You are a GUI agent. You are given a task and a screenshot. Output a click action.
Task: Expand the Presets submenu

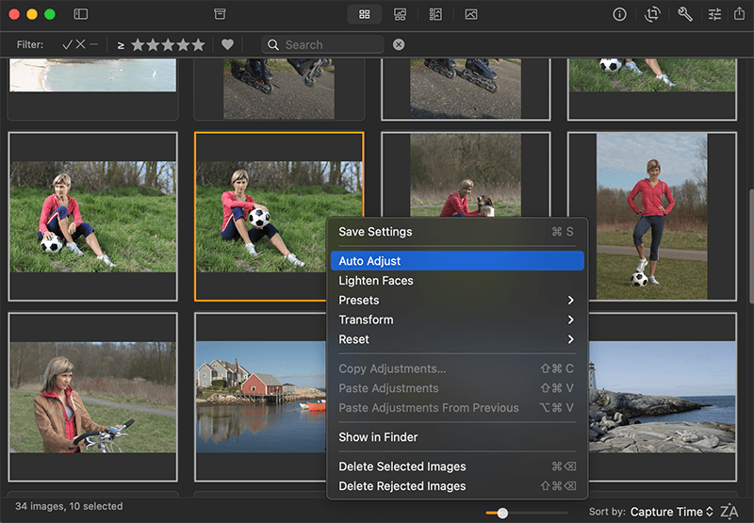[457, 300]
